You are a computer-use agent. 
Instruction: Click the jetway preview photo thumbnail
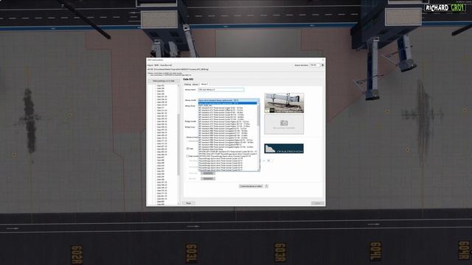click(284, 103)
